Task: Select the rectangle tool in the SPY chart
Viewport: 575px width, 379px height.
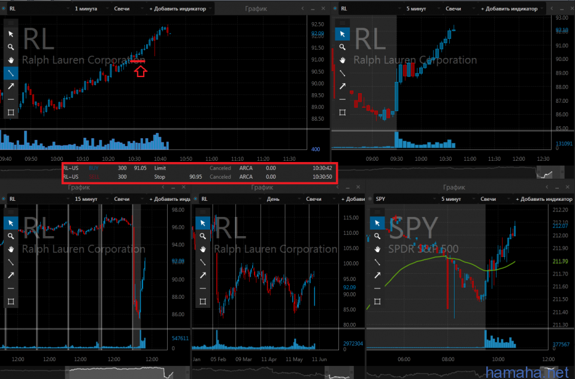Action: click(377, 301)
